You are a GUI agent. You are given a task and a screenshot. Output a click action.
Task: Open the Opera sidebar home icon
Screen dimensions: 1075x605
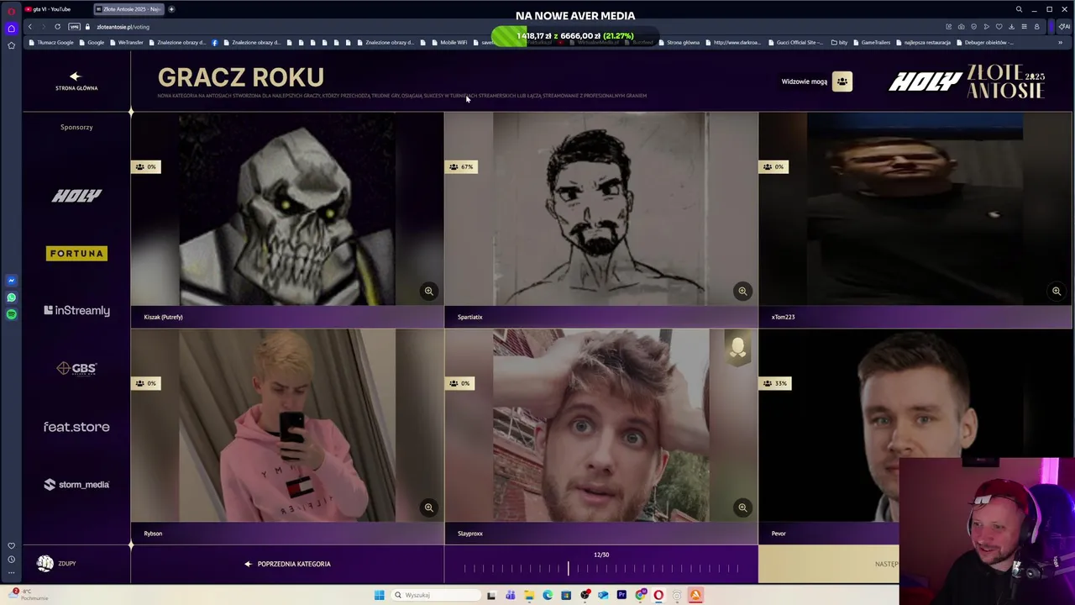pos(11,29)
